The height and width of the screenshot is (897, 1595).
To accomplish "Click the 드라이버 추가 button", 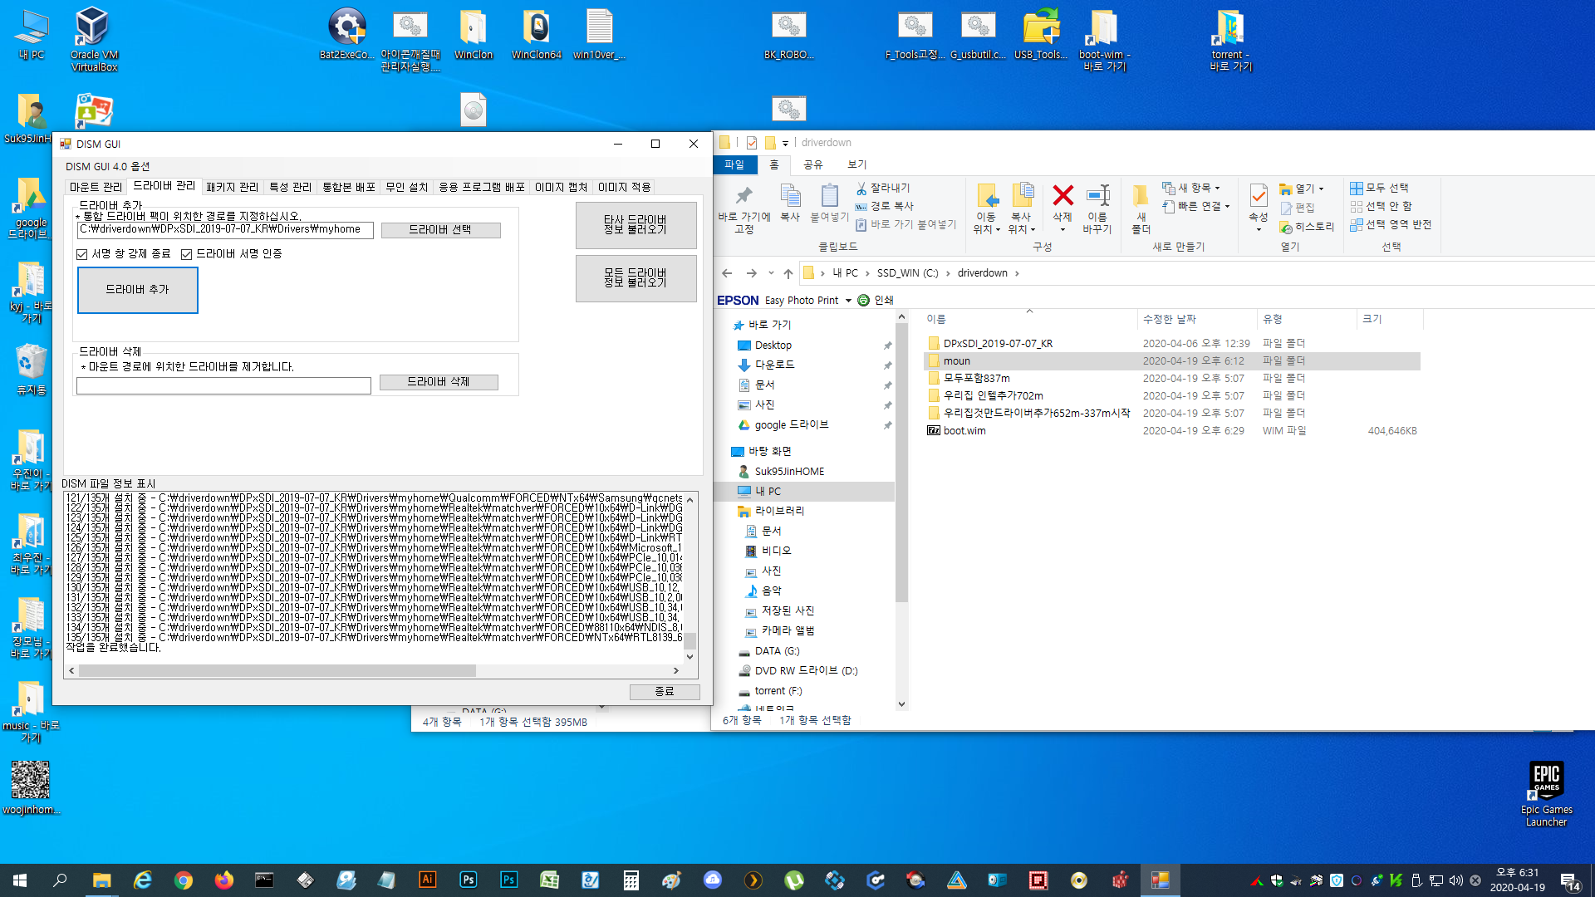I will coord(137,290).
